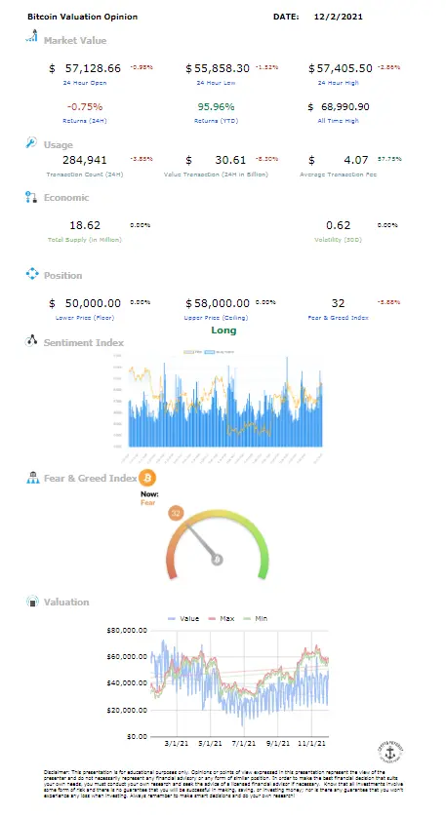Click the Position heading
The image size is (446, 816).
63,276
